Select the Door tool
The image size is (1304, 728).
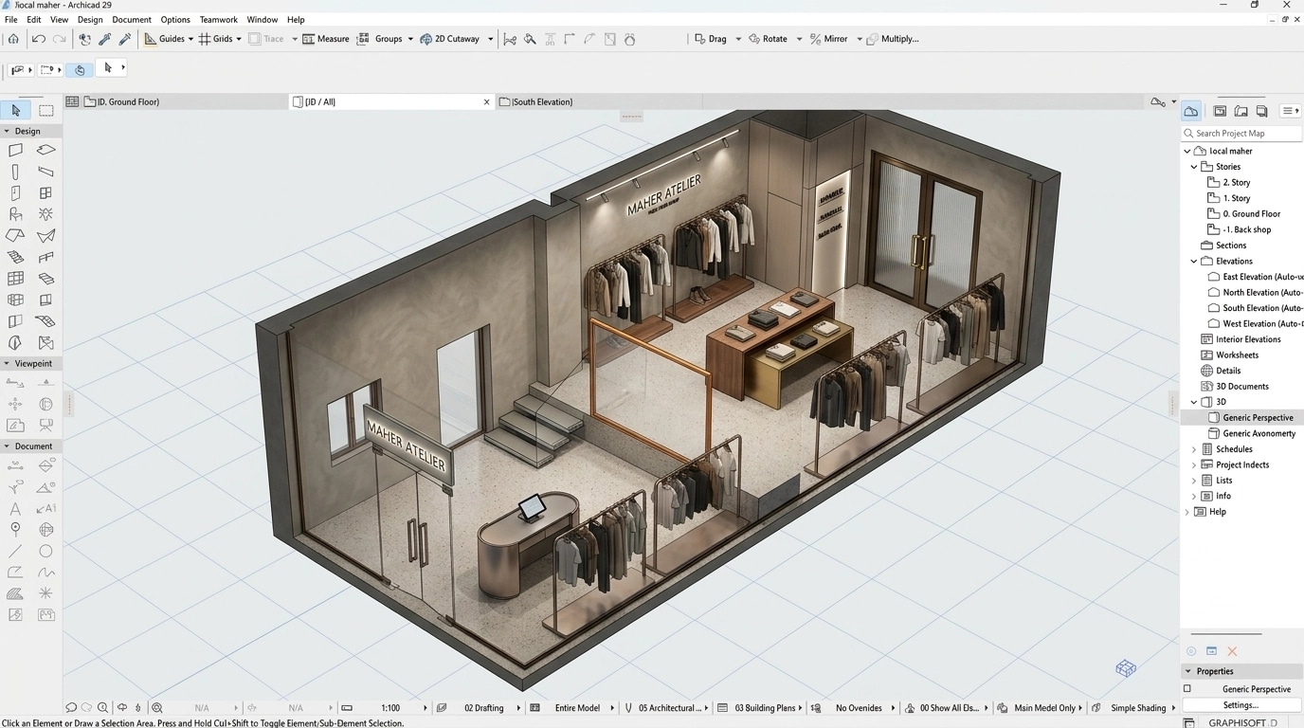[x=15, y=192]
